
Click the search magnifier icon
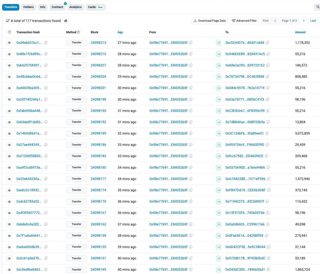click(x=318, y=7)
